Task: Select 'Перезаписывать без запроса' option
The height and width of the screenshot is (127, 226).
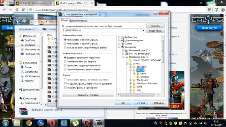Action: tap(65, 61)
